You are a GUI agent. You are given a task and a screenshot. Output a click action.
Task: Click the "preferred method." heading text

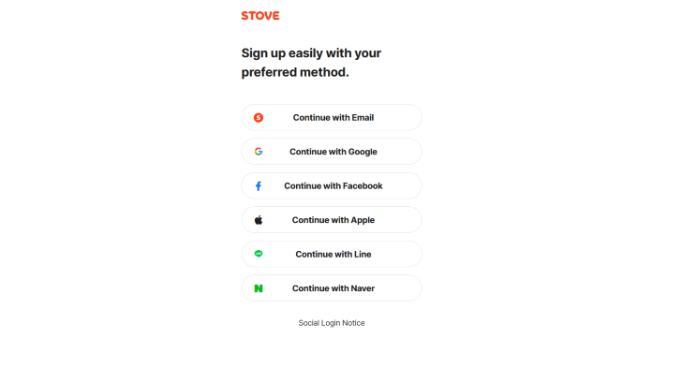(x=295, y=72)
